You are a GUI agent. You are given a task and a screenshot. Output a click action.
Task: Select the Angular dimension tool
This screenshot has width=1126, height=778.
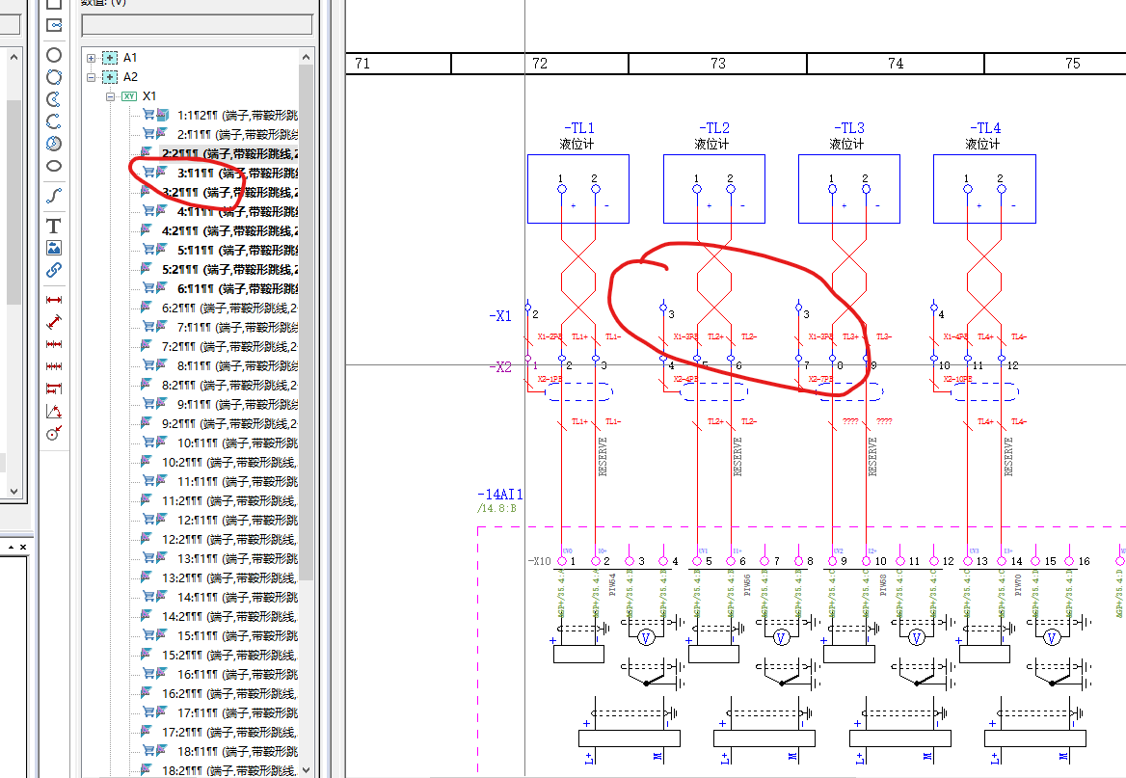click(x=54, y=412)
